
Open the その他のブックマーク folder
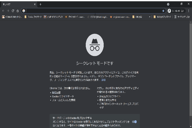162,17
